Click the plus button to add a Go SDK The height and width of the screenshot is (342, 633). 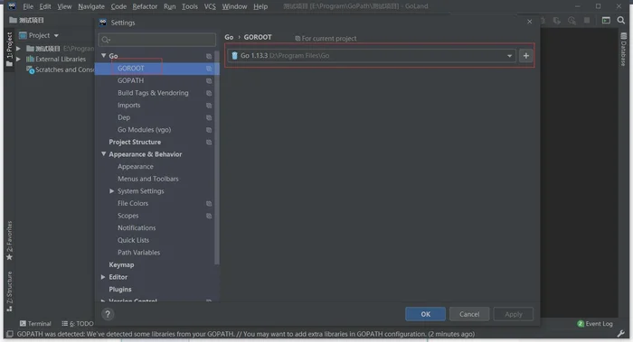coord(525,56)
